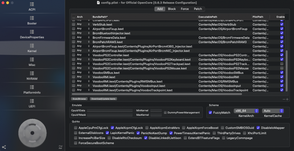
Task: Open Arch stepper for VoodooSMBus.kext row
Action: 89,72
